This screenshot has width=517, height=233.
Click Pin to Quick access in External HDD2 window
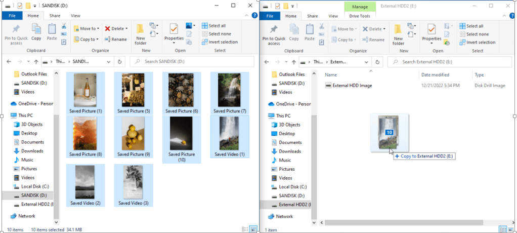coord(274,35)
